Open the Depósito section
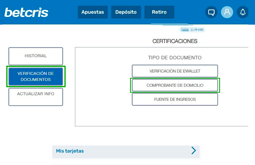The width and height of the screenshot is (255, 165). [x=126, y=12]
